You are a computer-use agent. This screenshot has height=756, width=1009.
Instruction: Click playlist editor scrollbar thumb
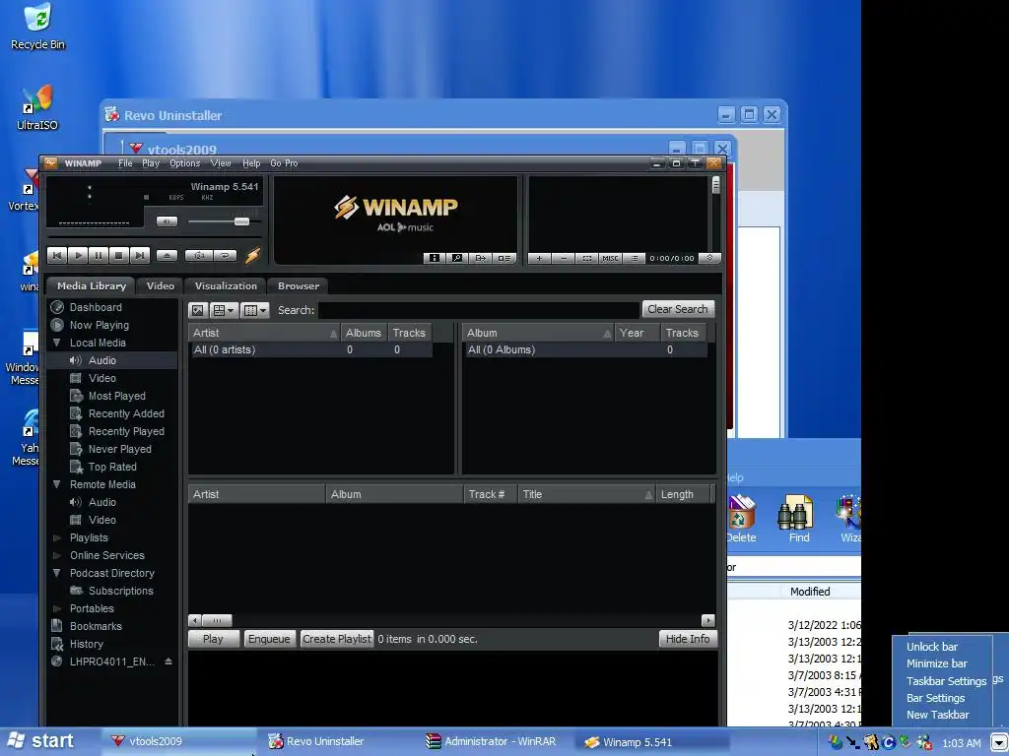coord(715,185)
